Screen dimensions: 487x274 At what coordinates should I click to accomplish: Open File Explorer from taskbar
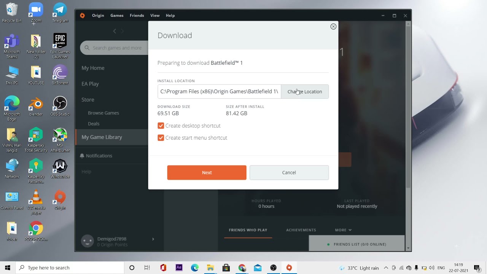pyautogui.click(x=210, y=268)
